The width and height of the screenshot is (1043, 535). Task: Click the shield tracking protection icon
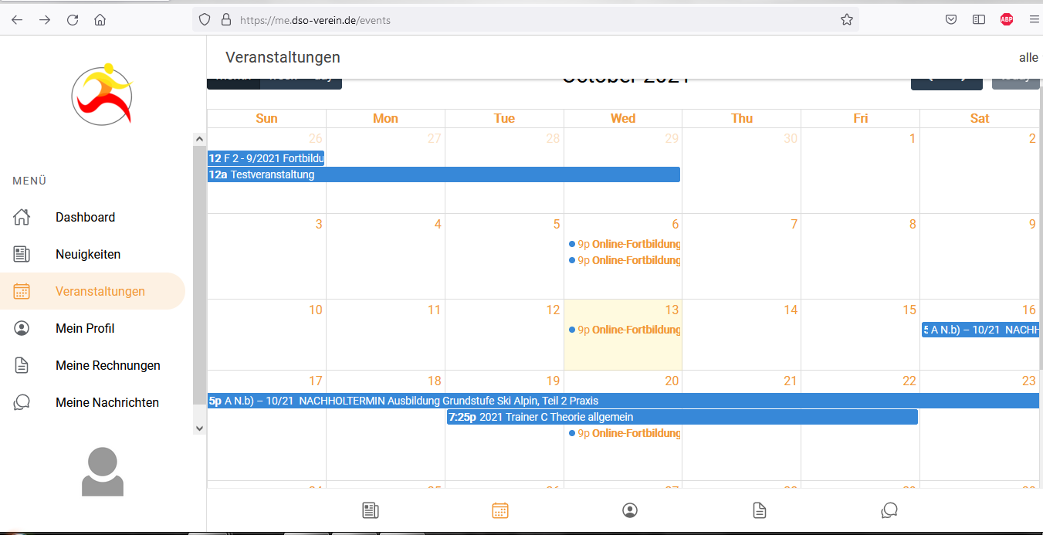(205, 20)
